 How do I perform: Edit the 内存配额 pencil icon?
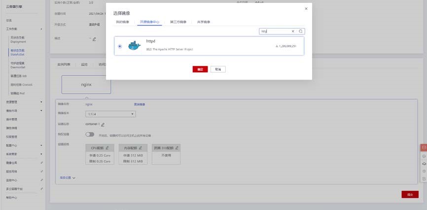point(141,148)
